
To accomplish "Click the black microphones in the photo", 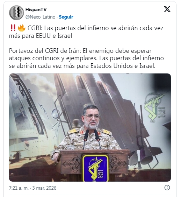I will [92, 139].
